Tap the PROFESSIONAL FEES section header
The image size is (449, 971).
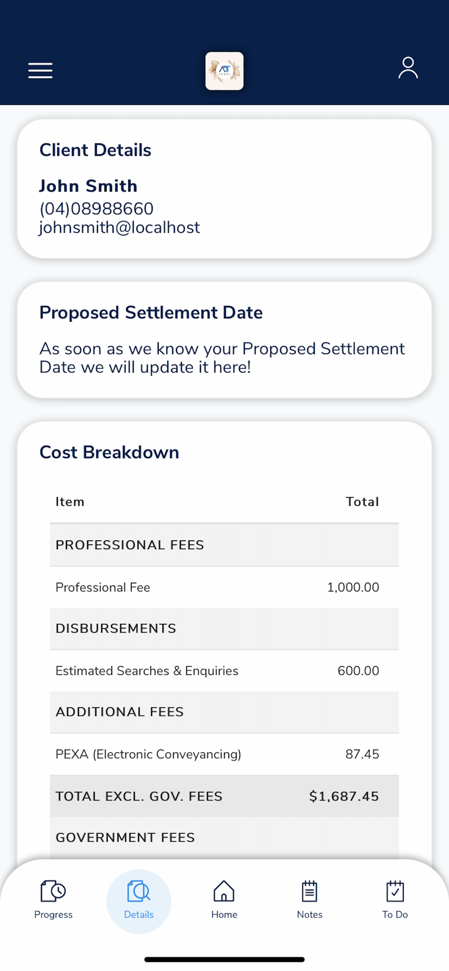tap(224, 545)
